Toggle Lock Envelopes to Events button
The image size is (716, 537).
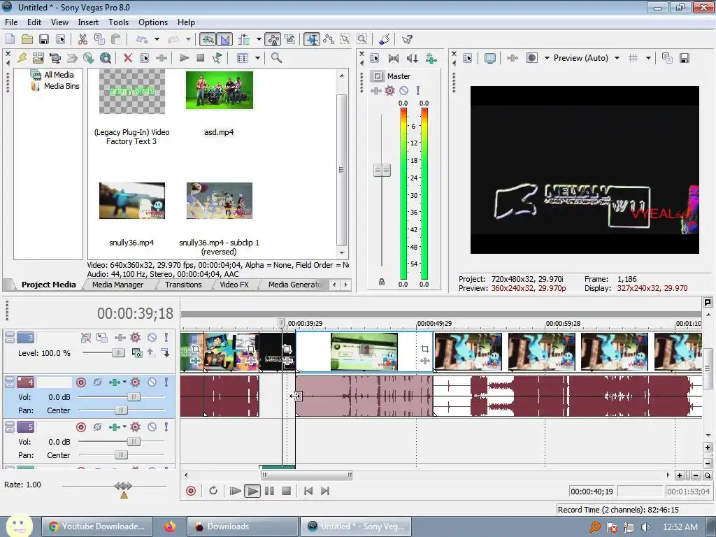click(273, 39)
